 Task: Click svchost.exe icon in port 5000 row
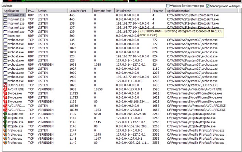tap(5, 73)
